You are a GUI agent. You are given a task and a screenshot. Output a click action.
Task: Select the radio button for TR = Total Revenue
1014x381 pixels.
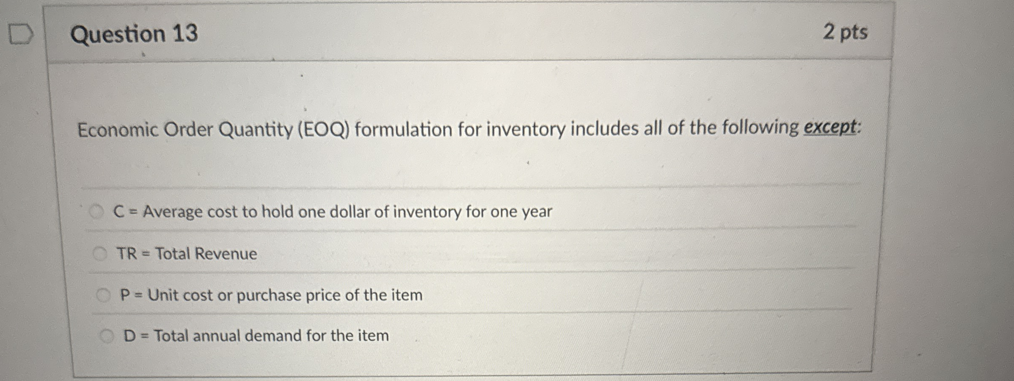click(100, 254)
